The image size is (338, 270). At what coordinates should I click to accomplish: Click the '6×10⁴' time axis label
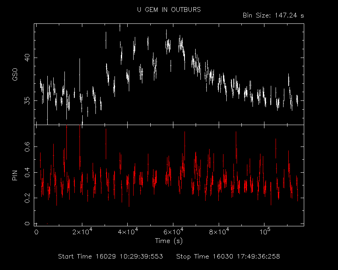(173, 231)
